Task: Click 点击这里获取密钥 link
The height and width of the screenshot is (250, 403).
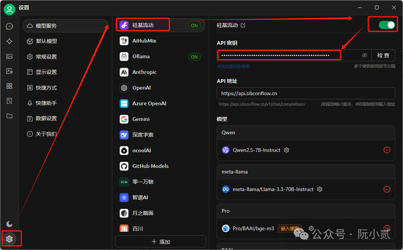Action: coord(233,66)
